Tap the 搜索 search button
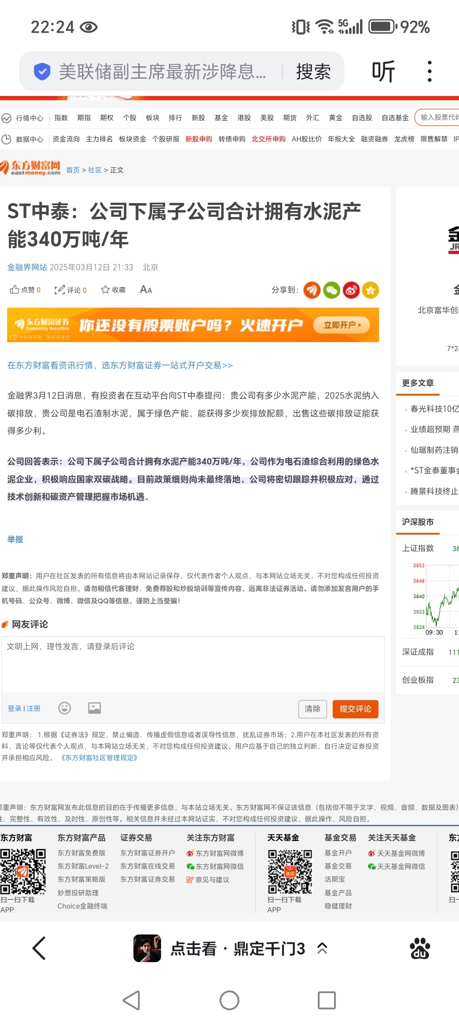459x1025 pixels. click(x=313, y=71)
